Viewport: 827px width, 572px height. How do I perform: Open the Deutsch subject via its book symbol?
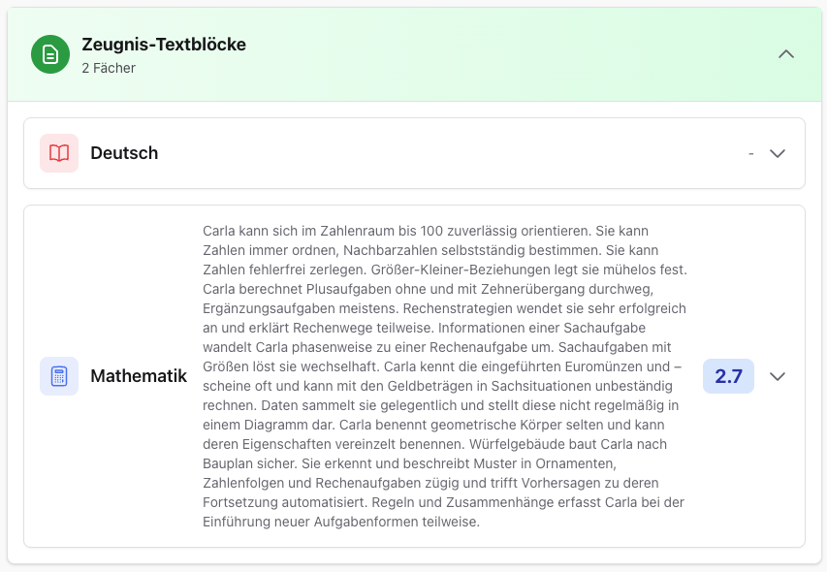(60, 152)
